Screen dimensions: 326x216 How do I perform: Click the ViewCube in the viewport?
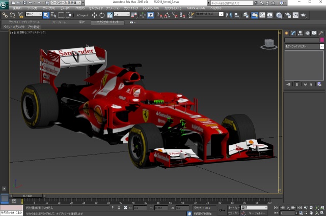click(x=269, y=44)
